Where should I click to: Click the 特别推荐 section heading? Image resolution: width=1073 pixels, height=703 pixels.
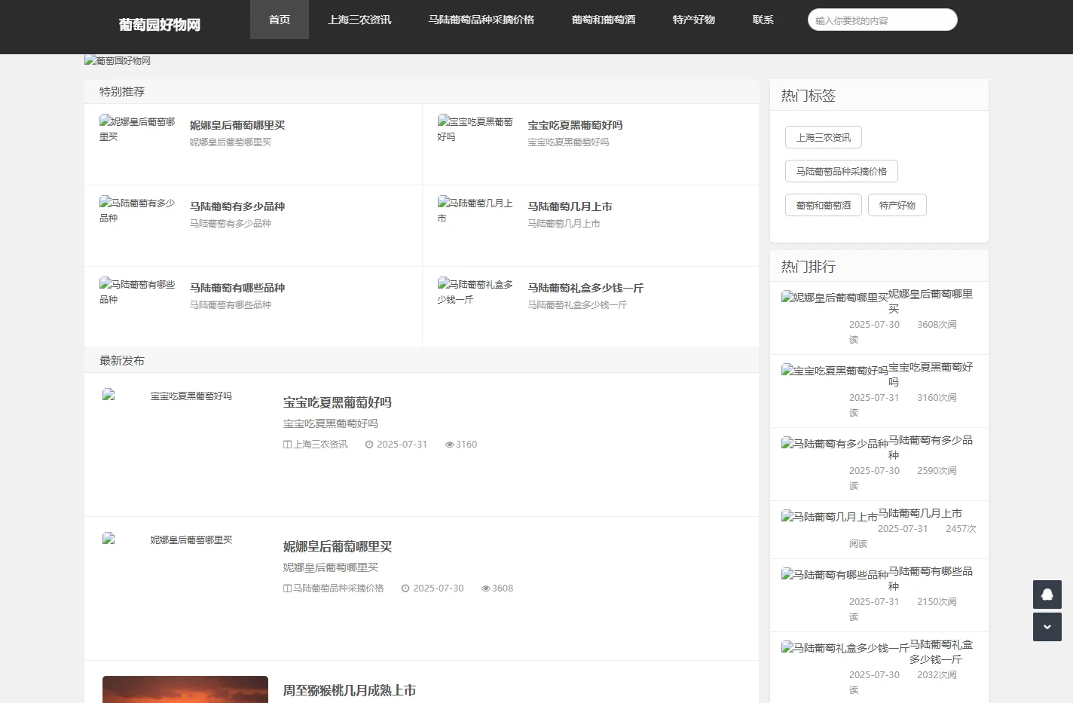pos(122,92)
